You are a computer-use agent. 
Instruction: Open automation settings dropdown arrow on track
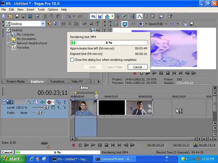pyautogui.click(x=53, y=102)
